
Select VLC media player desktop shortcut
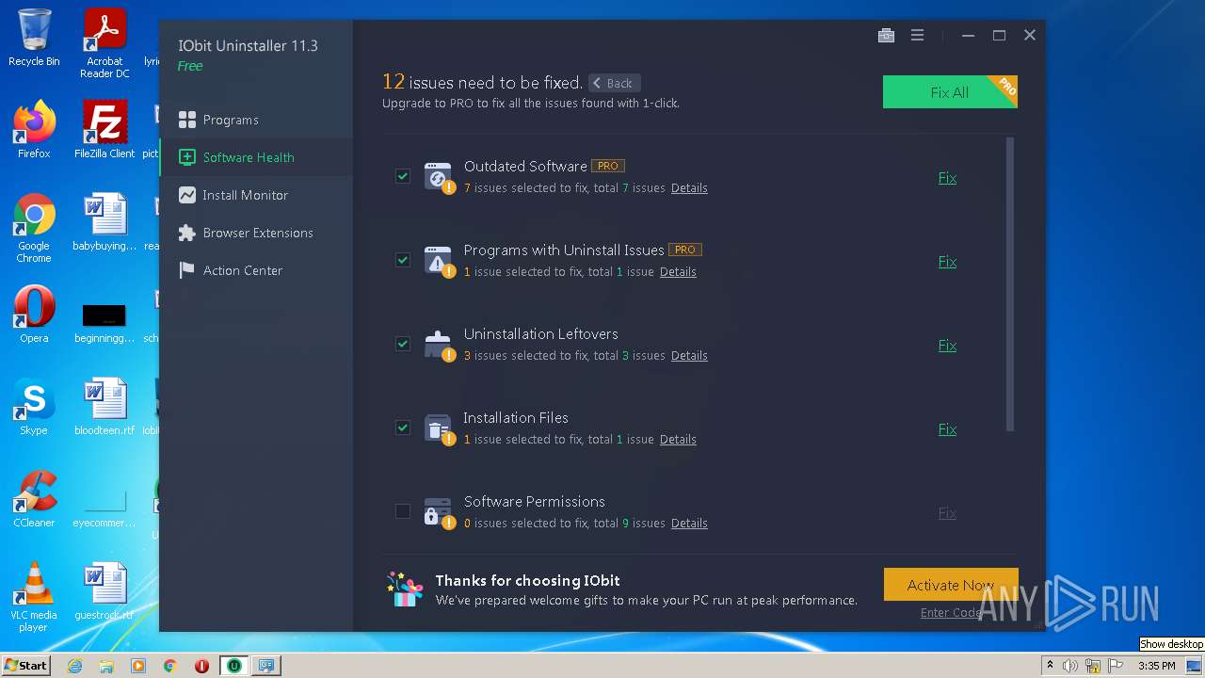tap(34, 597)
